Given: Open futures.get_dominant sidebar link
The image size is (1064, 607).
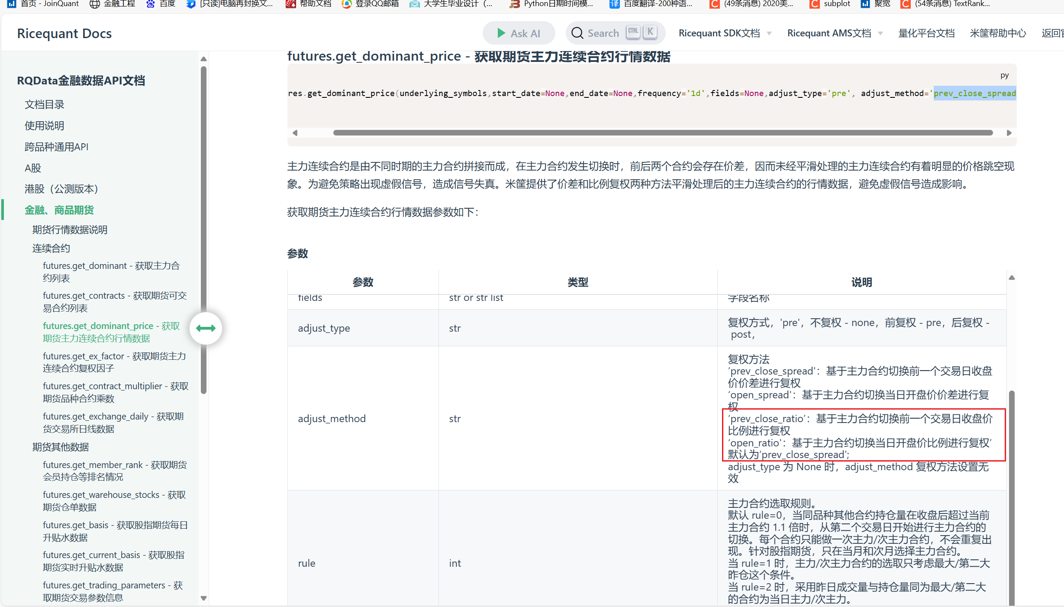Looking at the screenshot, I should tap(111, 272).
